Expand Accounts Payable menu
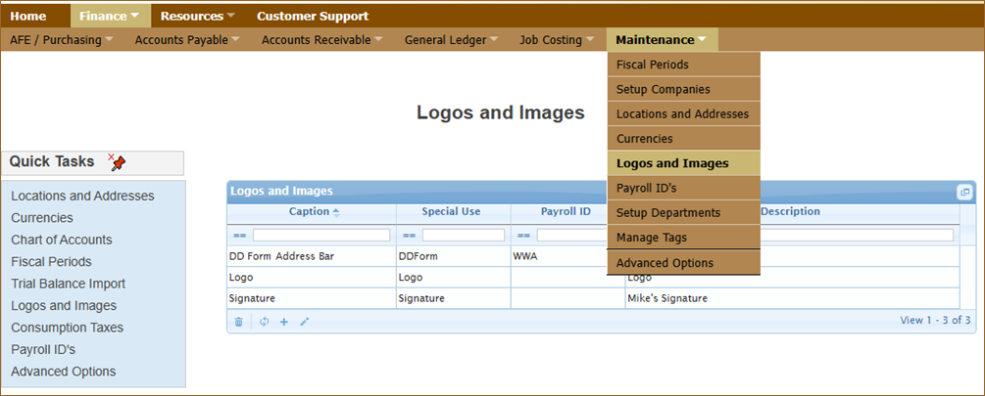The image size is (985, 396). coord(188,40)
